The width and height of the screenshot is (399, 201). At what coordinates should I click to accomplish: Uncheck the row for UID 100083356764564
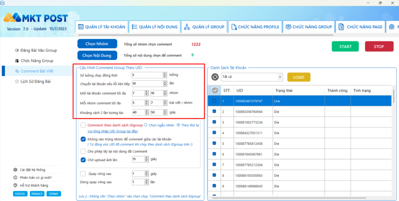214,111
